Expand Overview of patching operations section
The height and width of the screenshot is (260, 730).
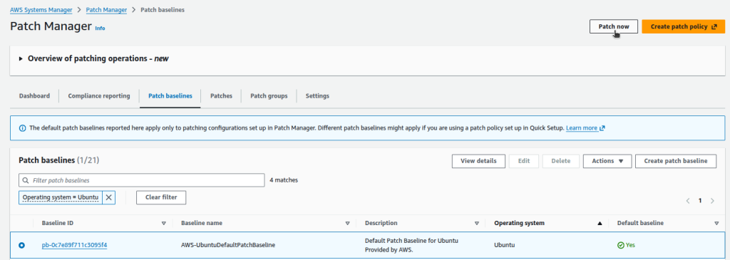[x=21, y=59]
